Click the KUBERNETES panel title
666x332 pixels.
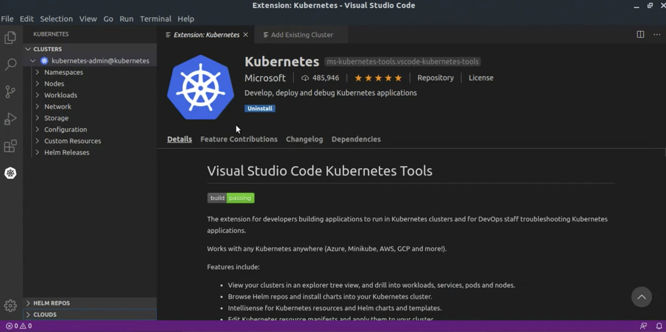(x=51, y=34)
